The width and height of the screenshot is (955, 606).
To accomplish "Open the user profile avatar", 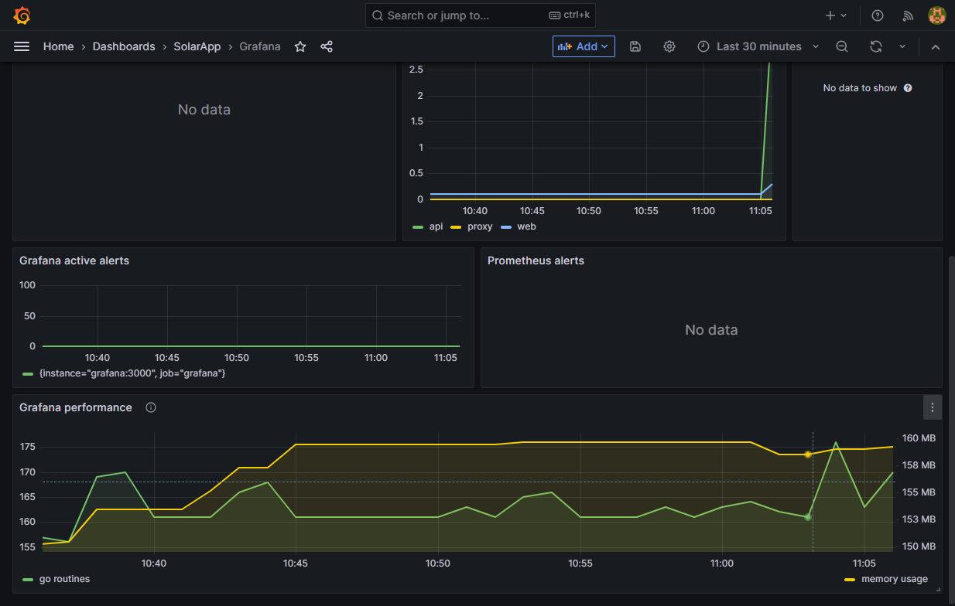I will pos(936,15).
